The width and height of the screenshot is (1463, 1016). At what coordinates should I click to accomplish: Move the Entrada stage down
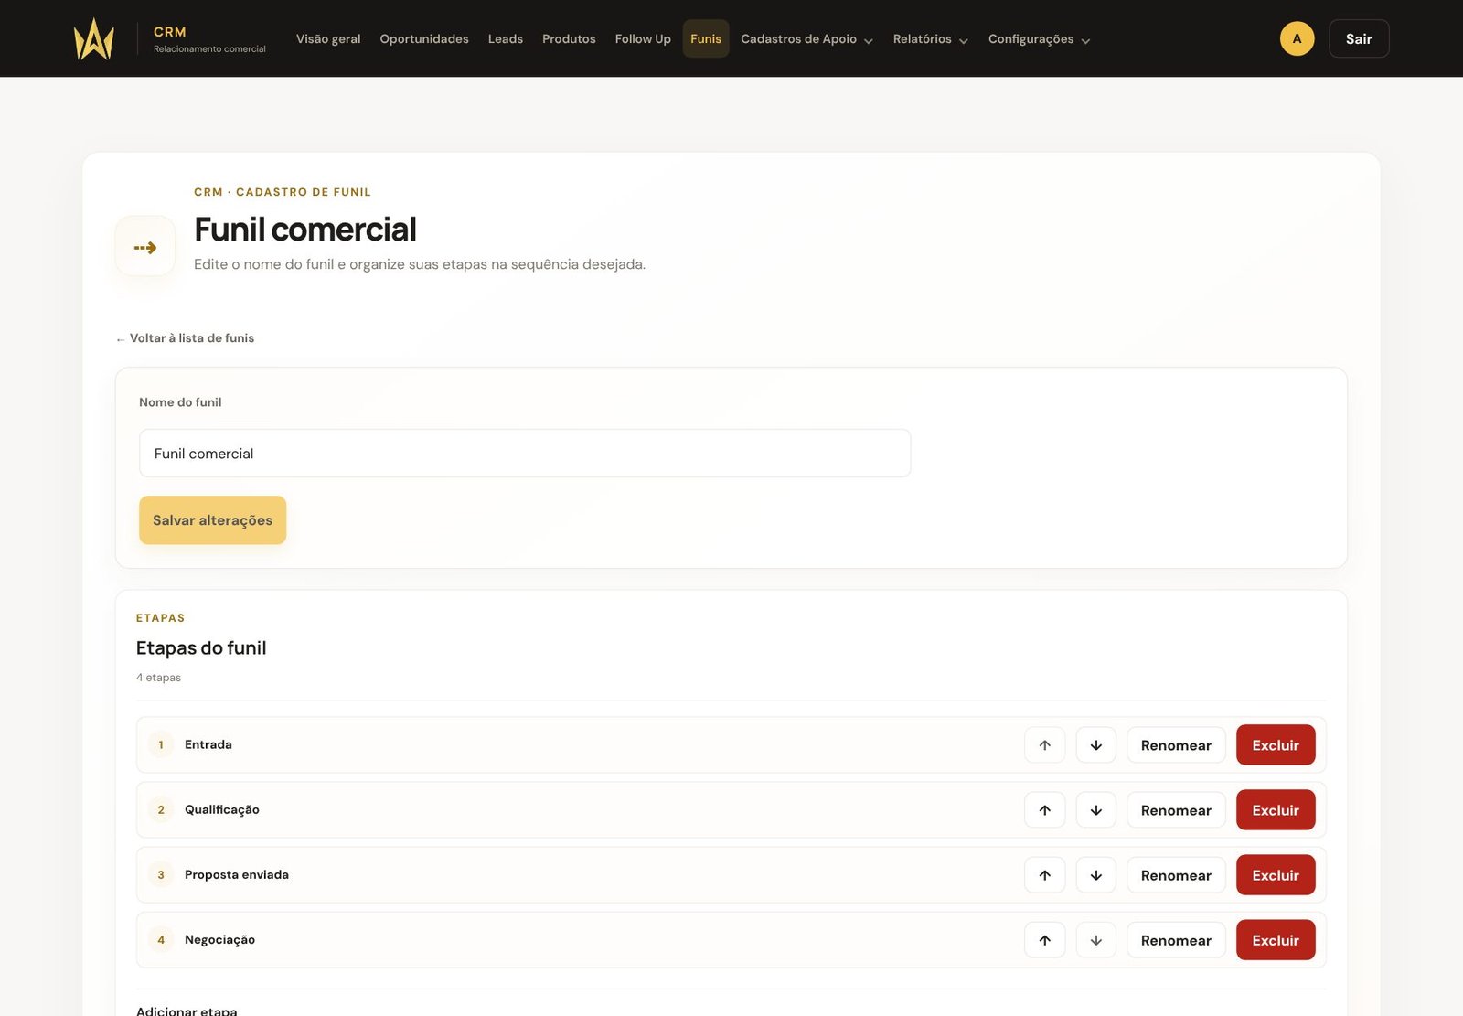tap(1095, 745)
